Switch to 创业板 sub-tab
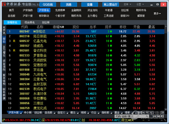Viewport: 169px width, 124px height. click(x=46, y=22)
